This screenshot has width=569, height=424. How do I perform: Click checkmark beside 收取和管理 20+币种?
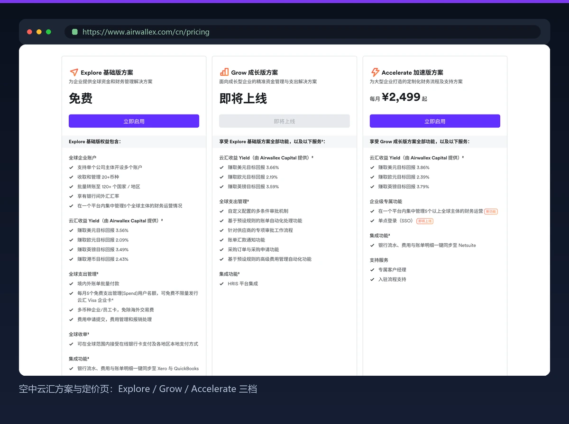71,177
